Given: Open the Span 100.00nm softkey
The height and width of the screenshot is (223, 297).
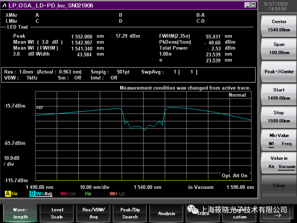Looking at the screenshot, I should coord(279,49).
